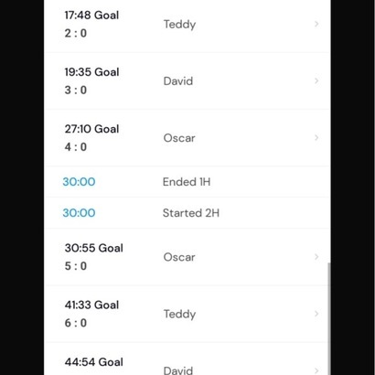Screen dimensions: 375x375
Task: Click scorer name Oscar at 5 : 0
Action: click(179, 257)
